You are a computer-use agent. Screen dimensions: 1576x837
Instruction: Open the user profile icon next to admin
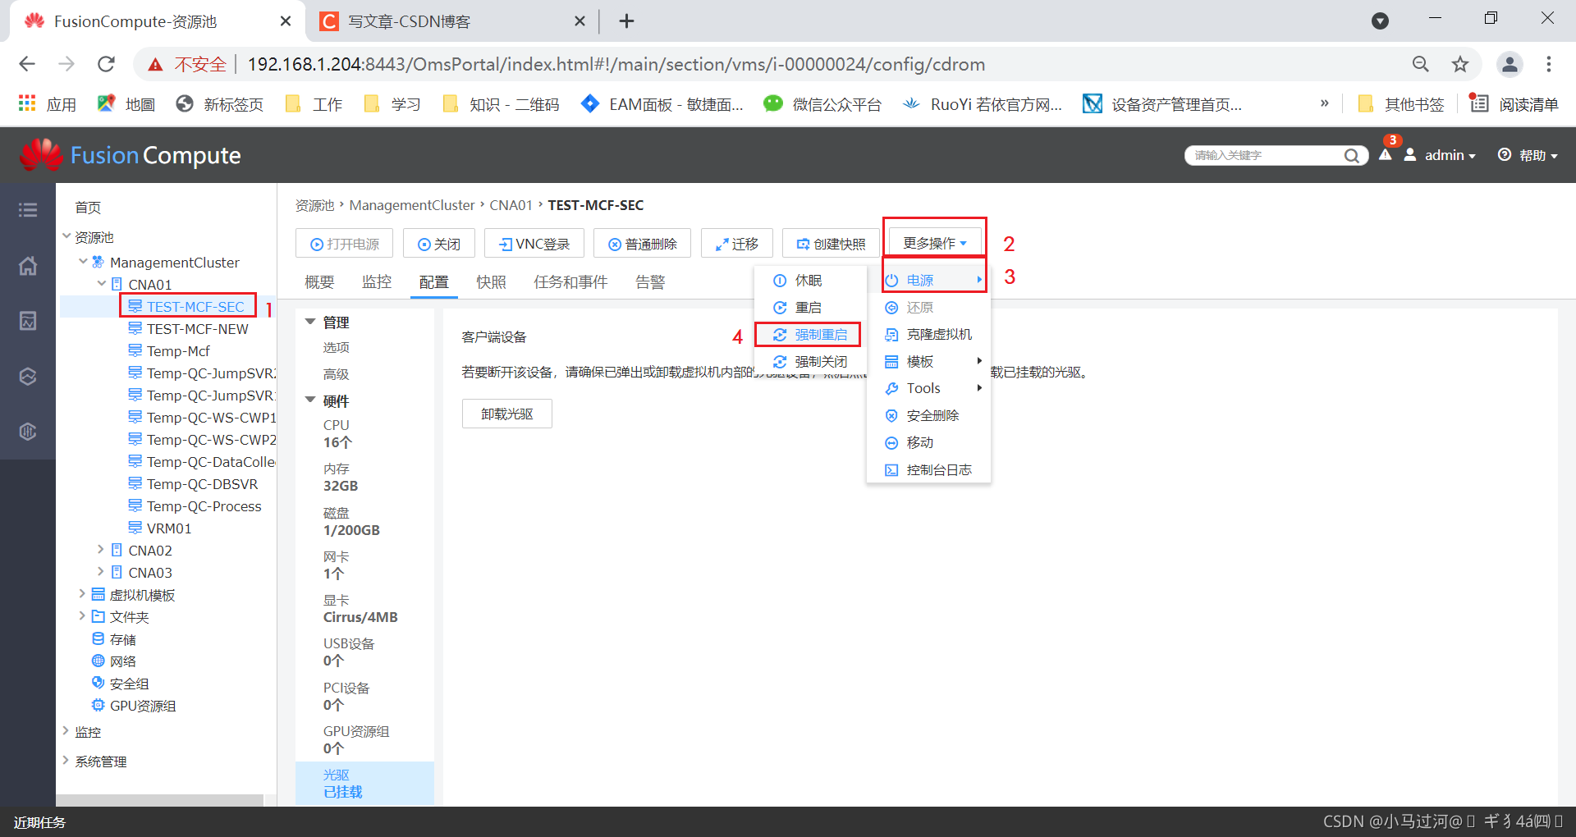click(x=1410, y=155)
